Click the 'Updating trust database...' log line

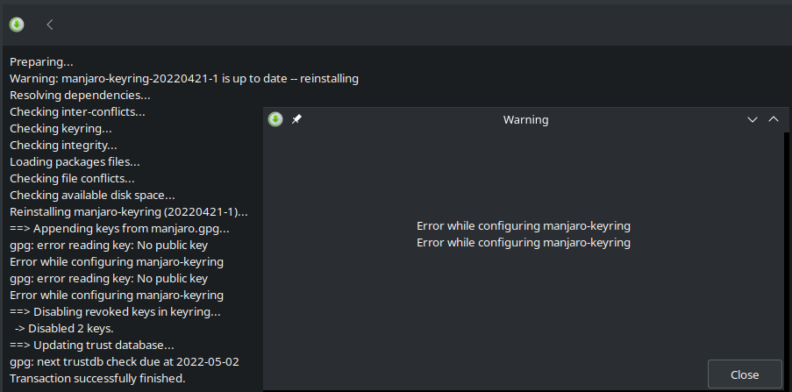pos(92,346)
